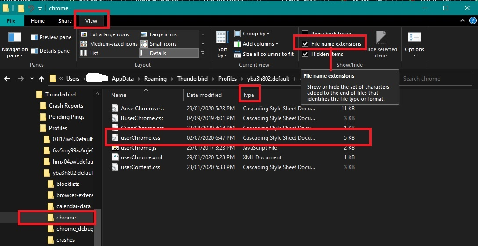Switch to the Share ribbon tab
The width and height of the screenshot is (478, 246).
pos(65,21)
